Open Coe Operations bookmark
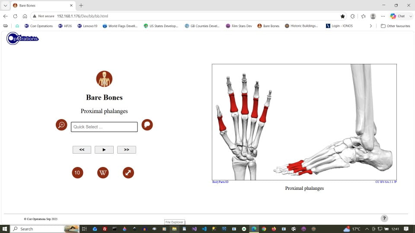This screenshot has height=233, width=415. (x=38, y=26)
